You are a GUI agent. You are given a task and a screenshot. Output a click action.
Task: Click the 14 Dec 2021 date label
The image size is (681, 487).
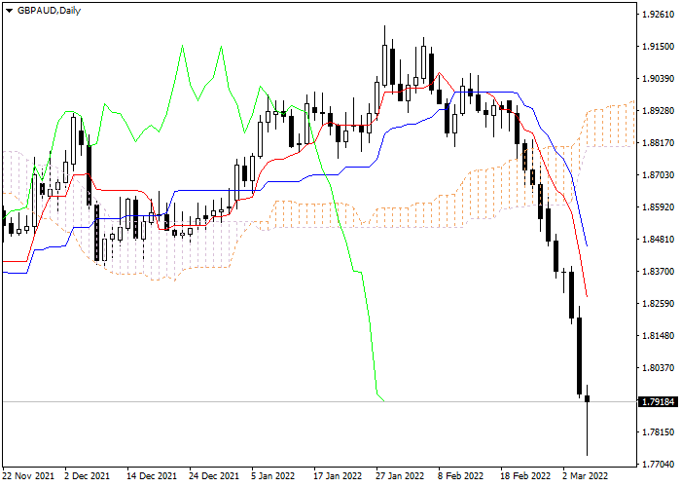pyautogui.click(x=152, y=475)
